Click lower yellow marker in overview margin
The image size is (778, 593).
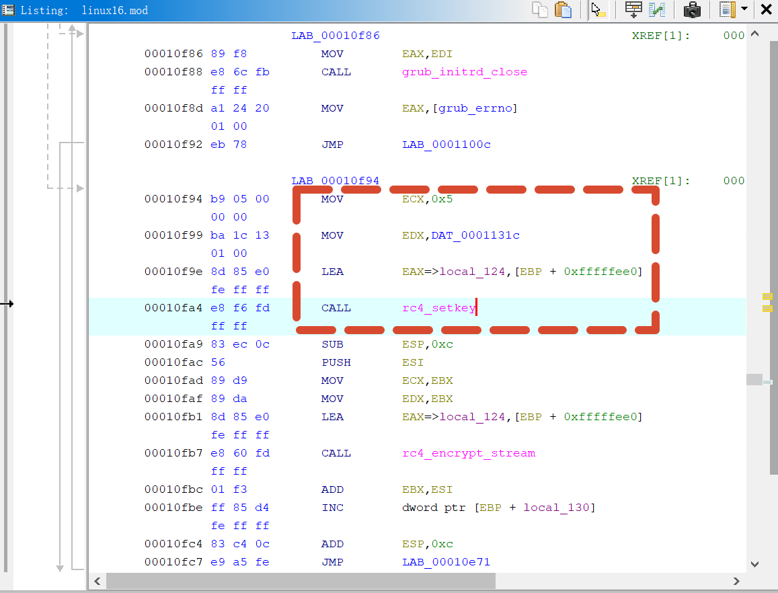[768, 309]
